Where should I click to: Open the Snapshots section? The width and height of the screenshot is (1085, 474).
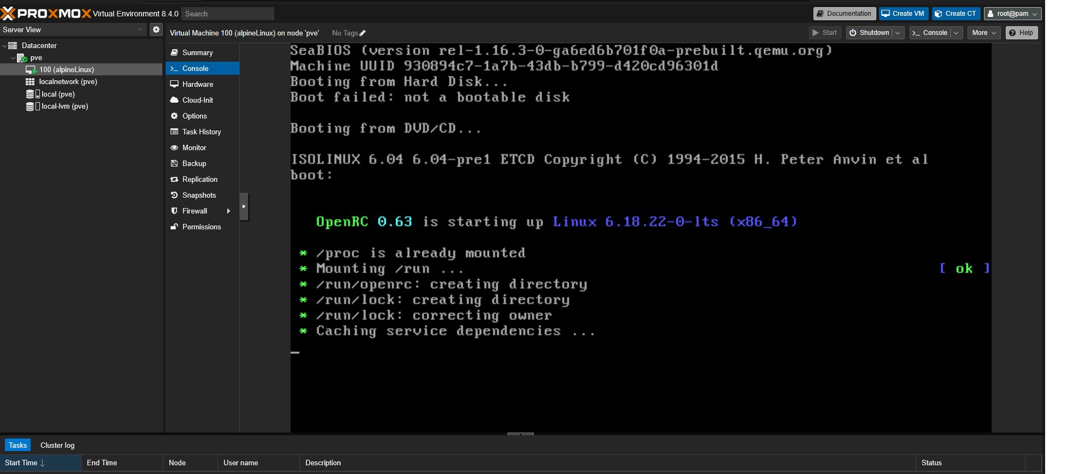tap(202, 195)
